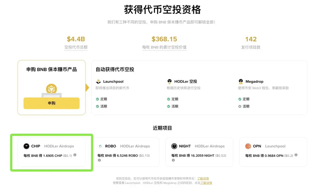Click the 142 projects number
The image size is (328, 193).
tap(251, 39)
